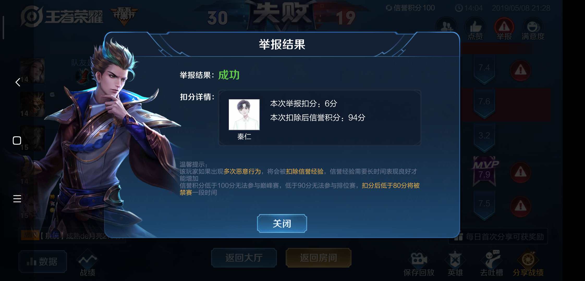
Task: Click the 秦仁 player avatar thumbnail
Action: tap(244, 114)
